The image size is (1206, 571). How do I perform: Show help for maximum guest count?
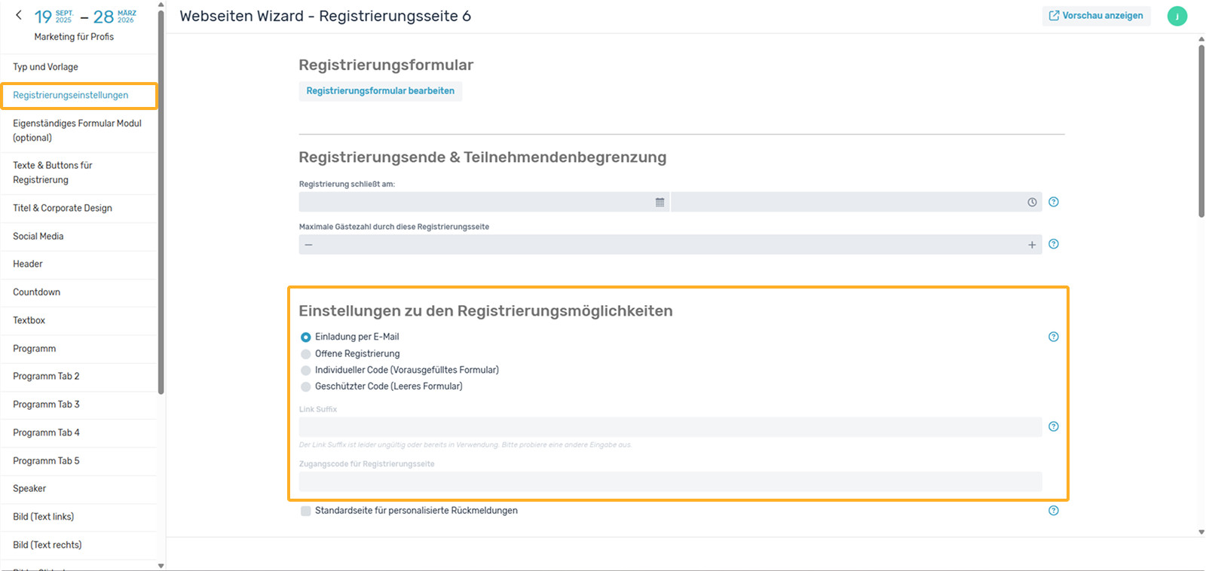tap(1054, 244)
